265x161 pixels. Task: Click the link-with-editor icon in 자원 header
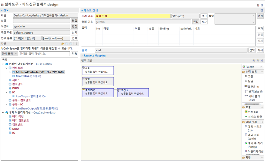coord(63,44)
